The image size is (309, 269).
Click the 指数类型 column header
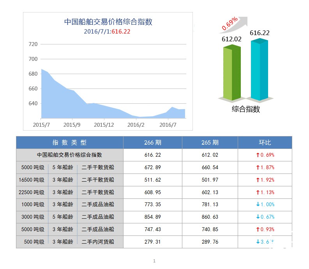coord(69,142)
